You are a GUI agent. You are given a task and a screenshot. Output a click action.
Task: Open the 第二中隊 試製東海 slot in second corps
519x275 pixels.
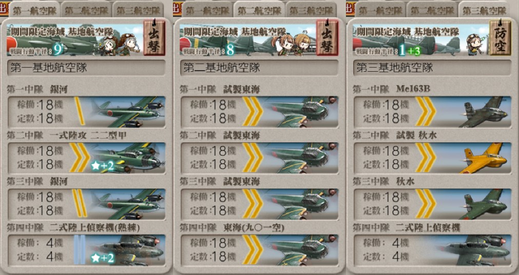point(259,158)
